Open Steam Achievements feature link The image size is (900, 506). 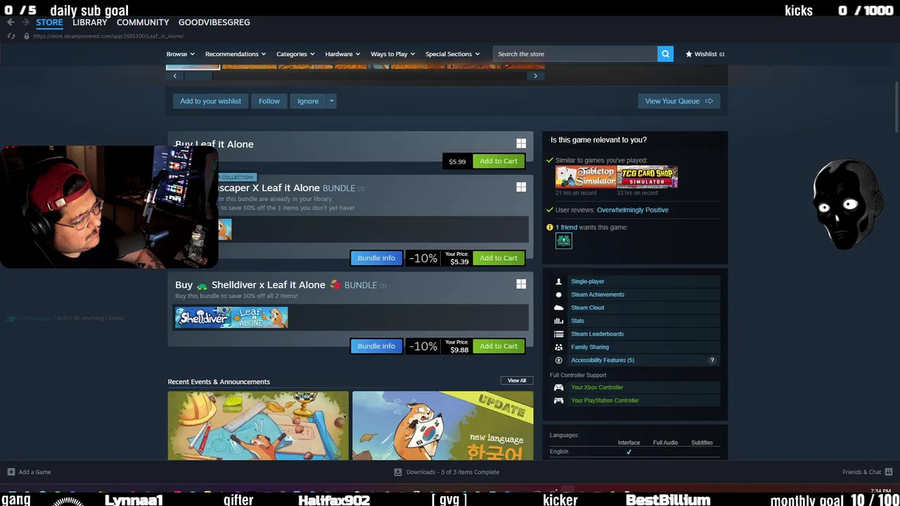pyautogui.click(x=597, y=294)
